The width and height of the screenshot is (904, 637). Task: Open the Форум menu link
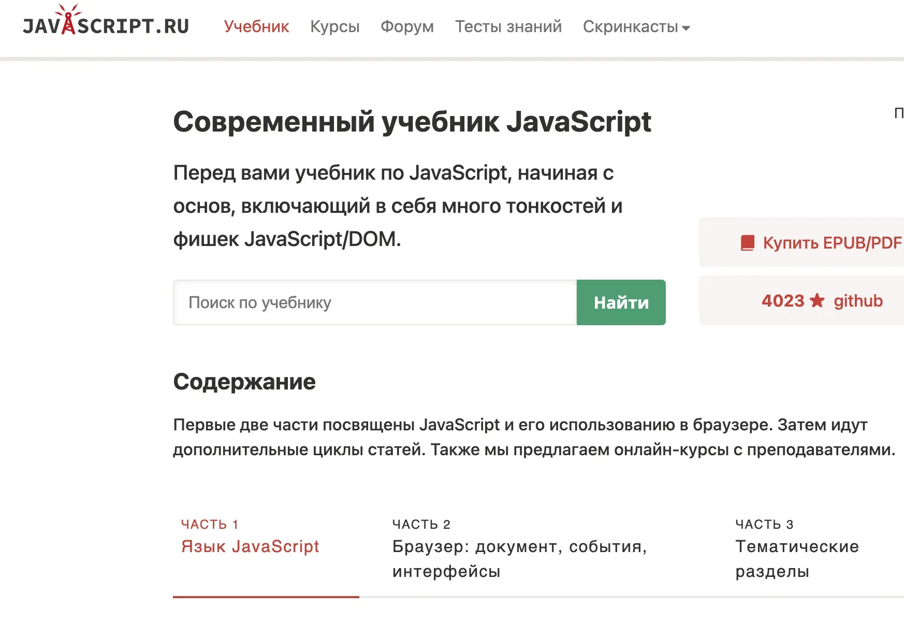point(407,26)
